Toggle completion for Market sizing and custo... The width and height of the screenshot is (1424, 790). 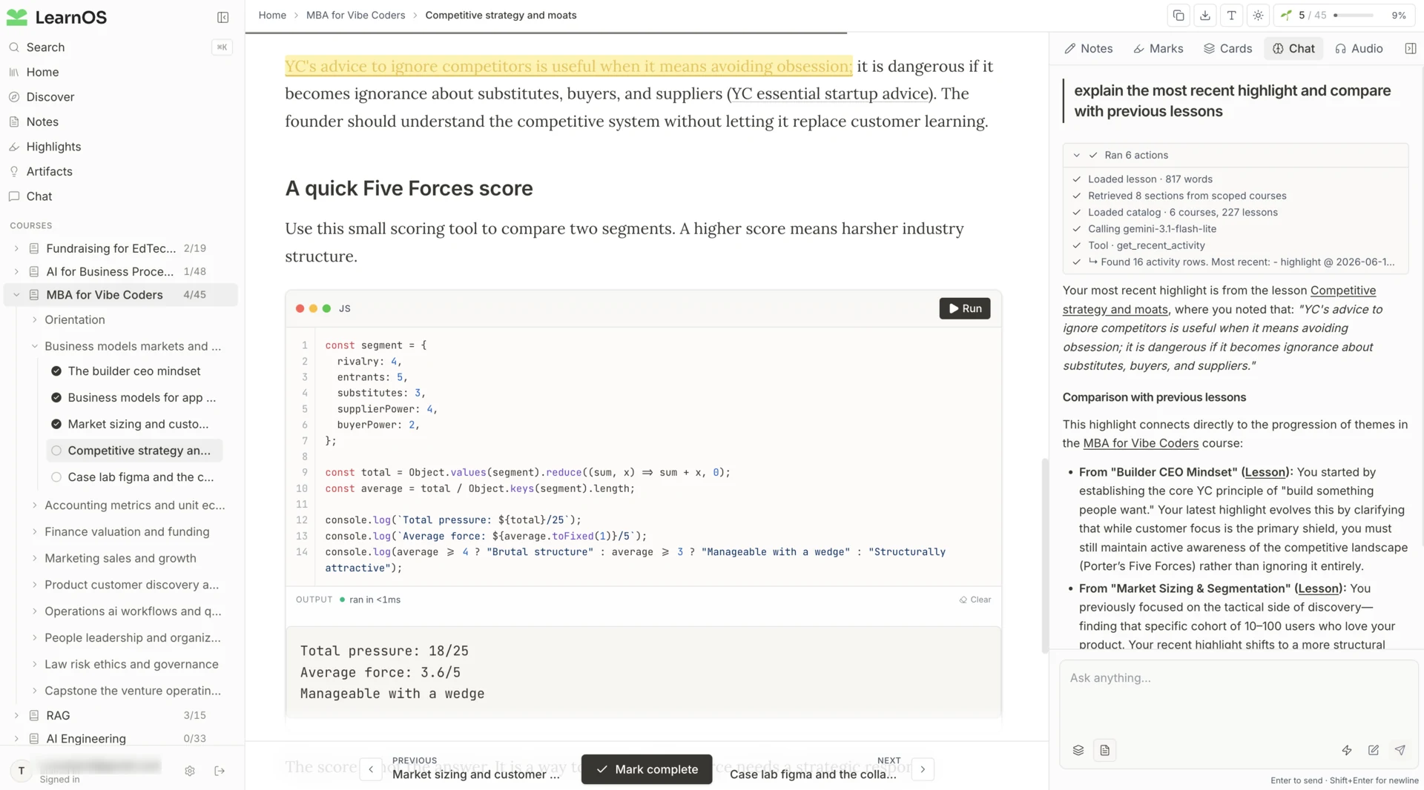(x=56, y=424)
